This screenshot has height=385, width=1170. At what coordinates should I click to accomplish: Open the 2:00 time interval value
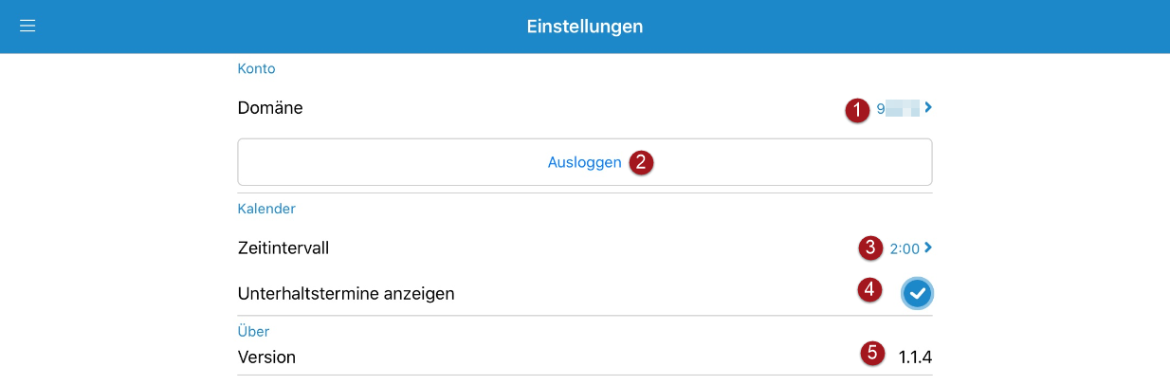905,249
